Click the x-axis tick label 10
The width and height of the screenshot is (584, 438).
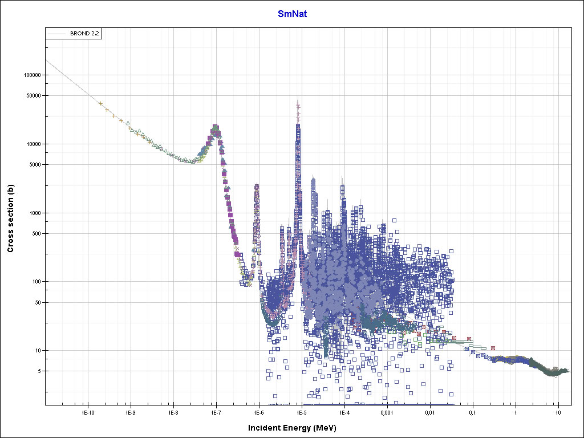[558, 412]
